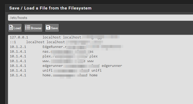This screenshot has width=193, height=104.
Task: Click the home alias at line end
Action: 93,75
